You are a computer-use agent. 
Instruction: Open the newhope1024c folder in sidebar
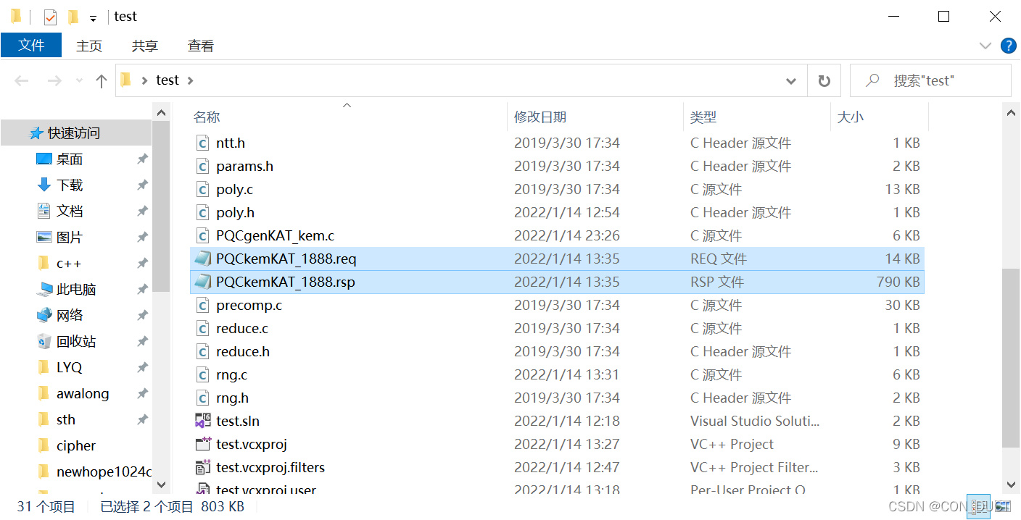coord(104,472)
